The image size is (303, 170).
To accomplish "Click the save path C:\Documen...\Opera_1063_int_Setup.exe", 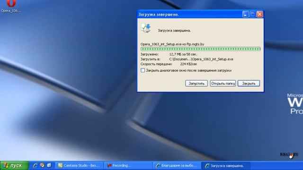I will [201, 59].
